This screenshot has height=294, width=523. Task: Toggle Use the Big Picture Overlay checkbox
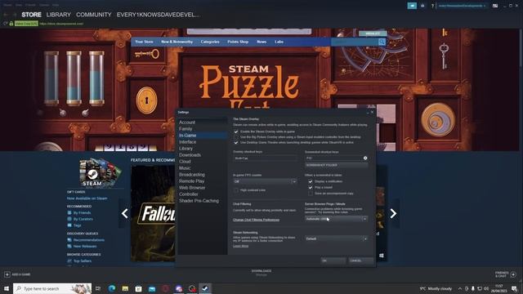point(236,137)
